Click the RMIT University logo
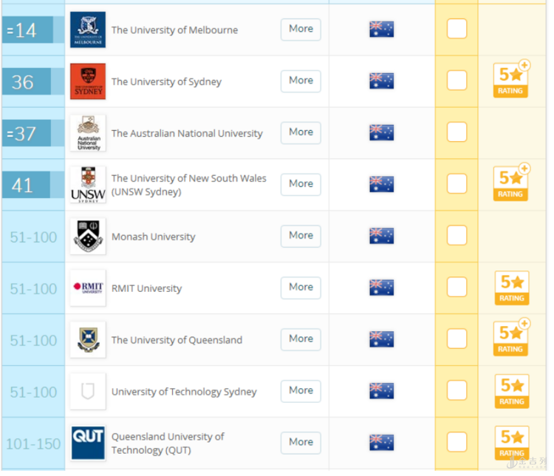Image resolution: width=554 pixels, height=476 pixels. coord(88,288)
